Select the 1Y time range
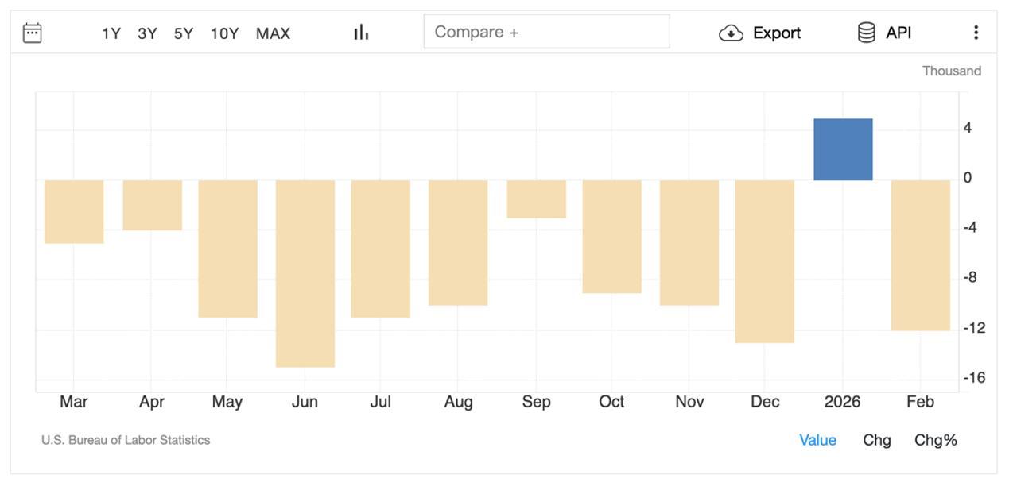1013x490 pixels. click(x=111, y=33)
